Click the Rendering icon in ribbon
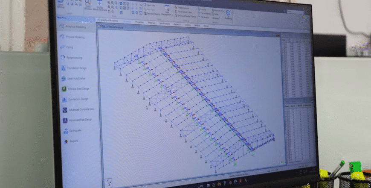Screen dimensions: 371x188 pyautogui.click(x=228, y=15)
